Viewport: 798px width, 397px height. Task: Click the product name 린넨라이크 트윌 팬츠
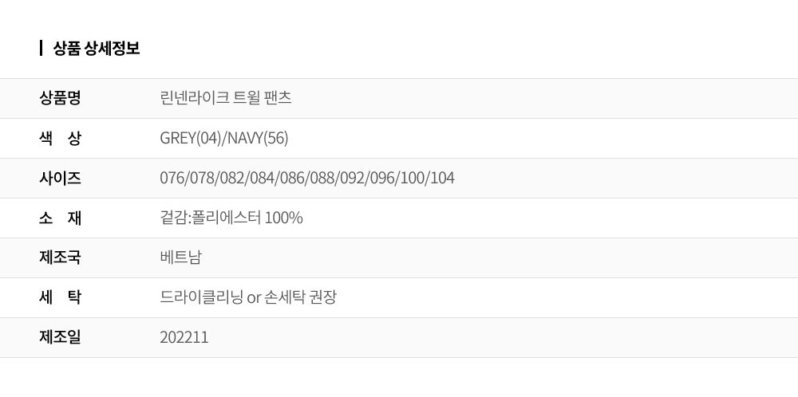point(226,98)
